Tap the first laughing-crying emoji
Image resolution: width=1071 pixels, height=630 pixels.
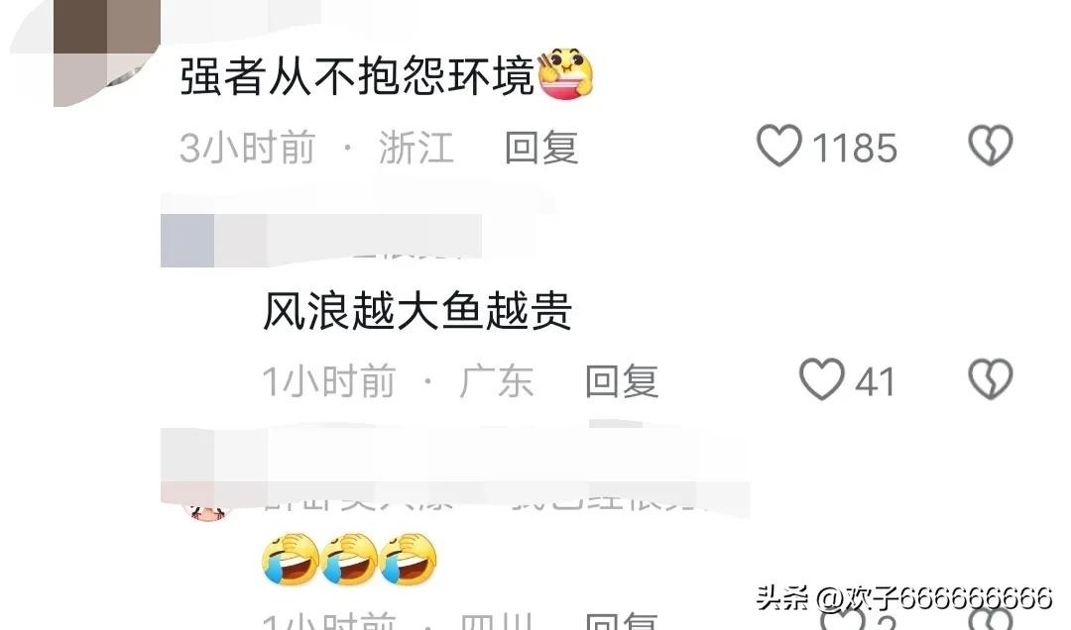291,559
